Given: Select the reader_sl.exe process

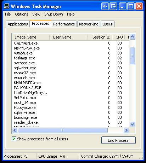Looking at the screenshot, I should pos(71,122).
